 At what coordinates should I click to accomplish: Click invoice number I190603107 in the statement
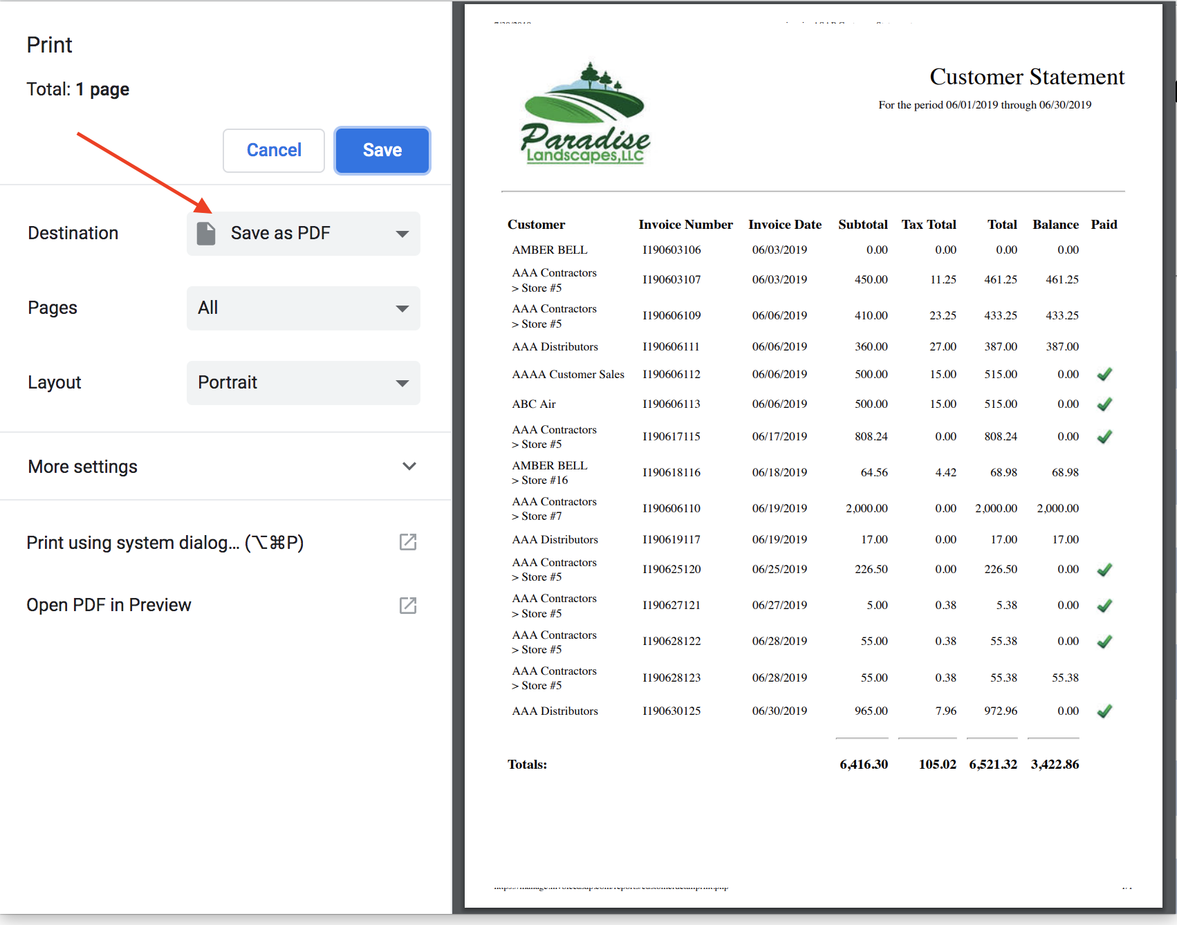(x=671, y=279)
